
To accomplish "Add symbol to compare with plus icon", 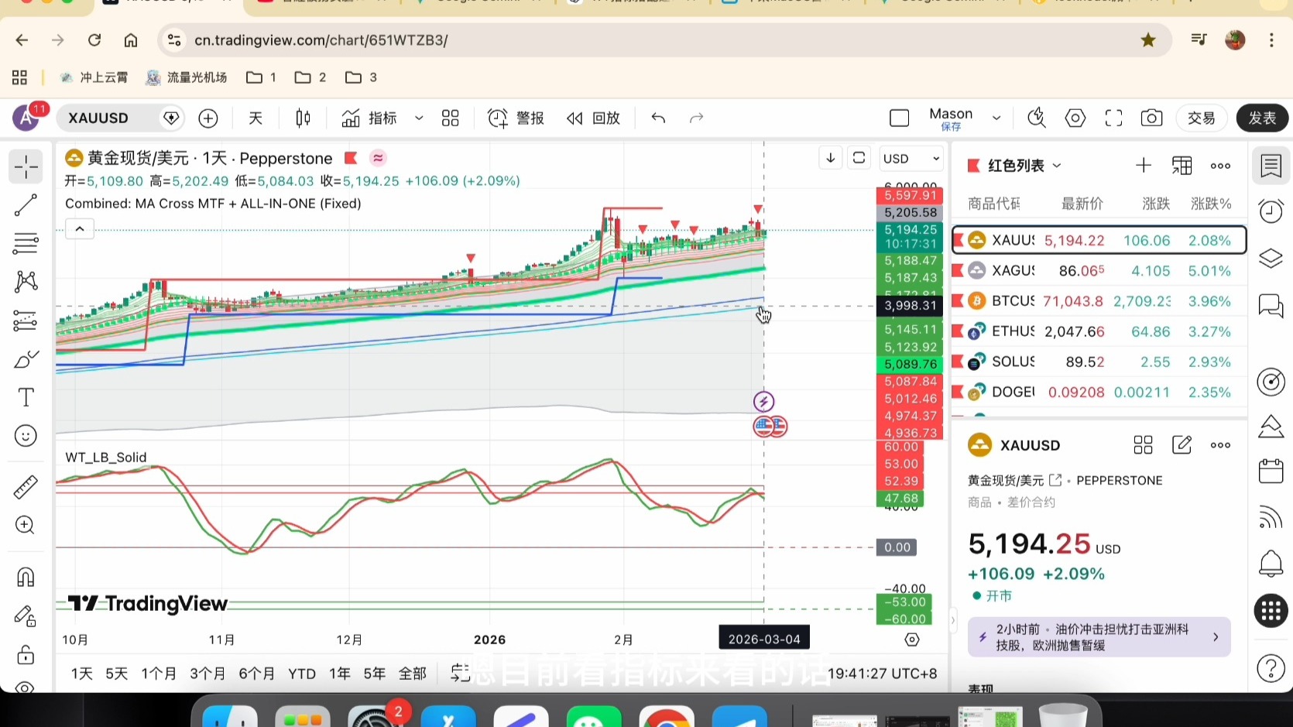I will coord(208,118).
